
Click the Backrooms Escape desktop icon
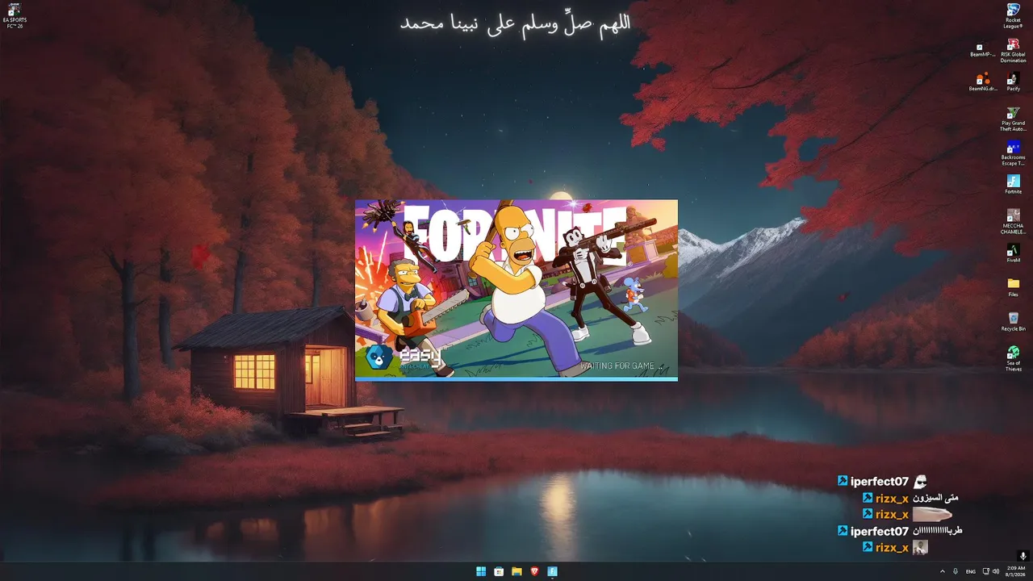coord(1013,153)
